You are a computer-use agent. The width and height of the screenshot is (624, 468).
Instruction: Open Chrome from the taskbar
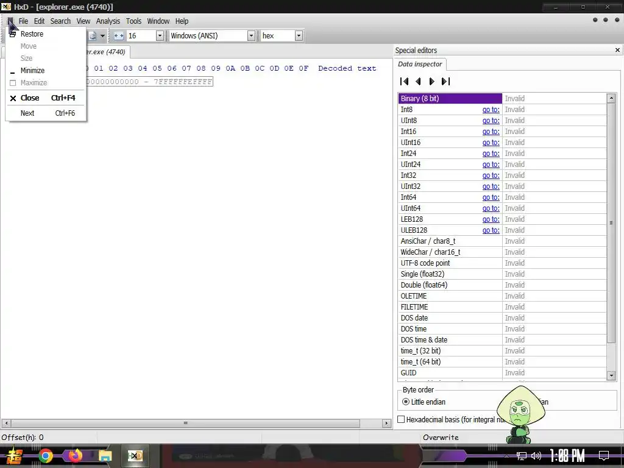click(x=45, y=456)
